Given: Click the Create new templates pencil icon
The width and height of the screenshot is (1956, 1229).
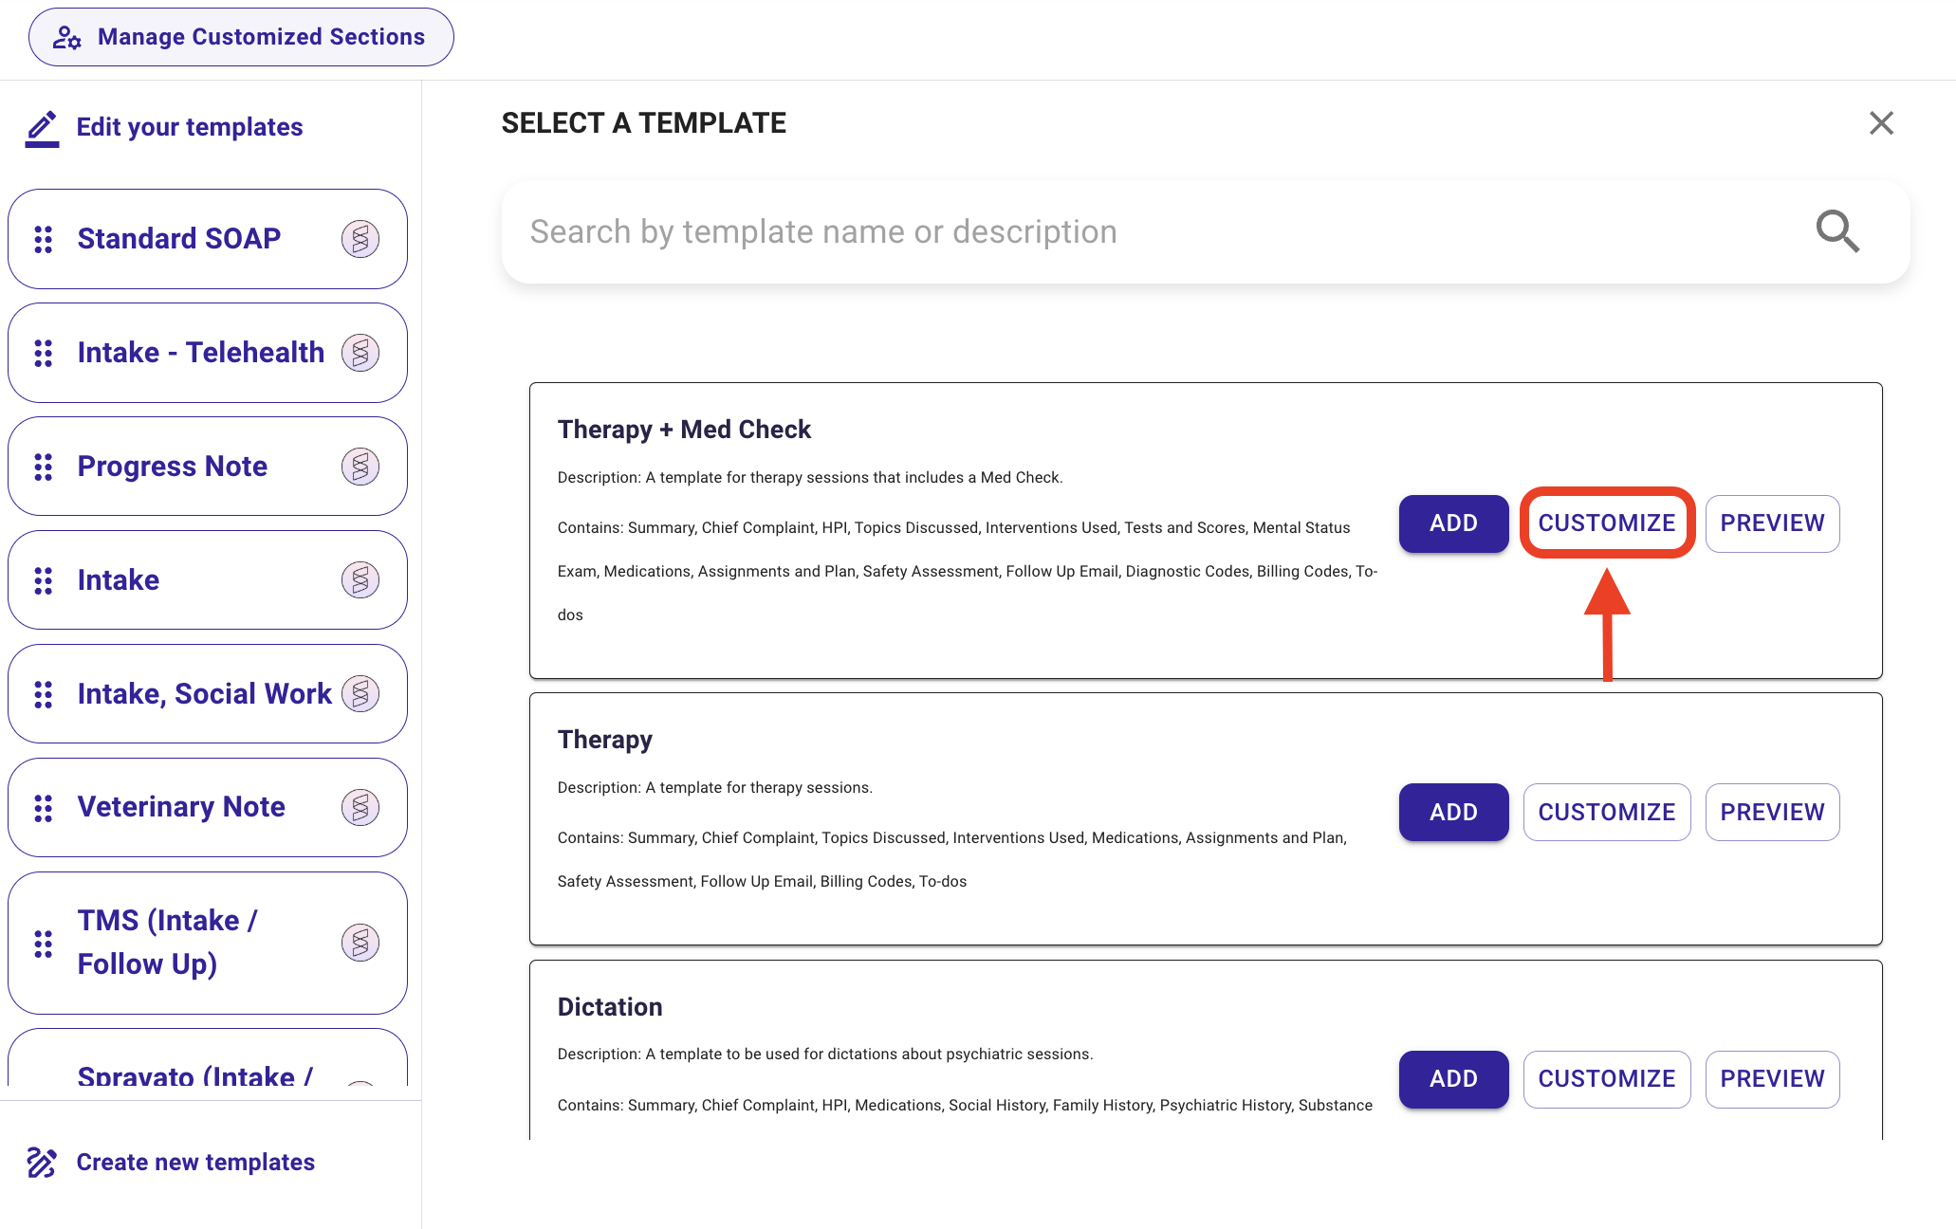Looking at the screenshot, I should click(42, 1162).
